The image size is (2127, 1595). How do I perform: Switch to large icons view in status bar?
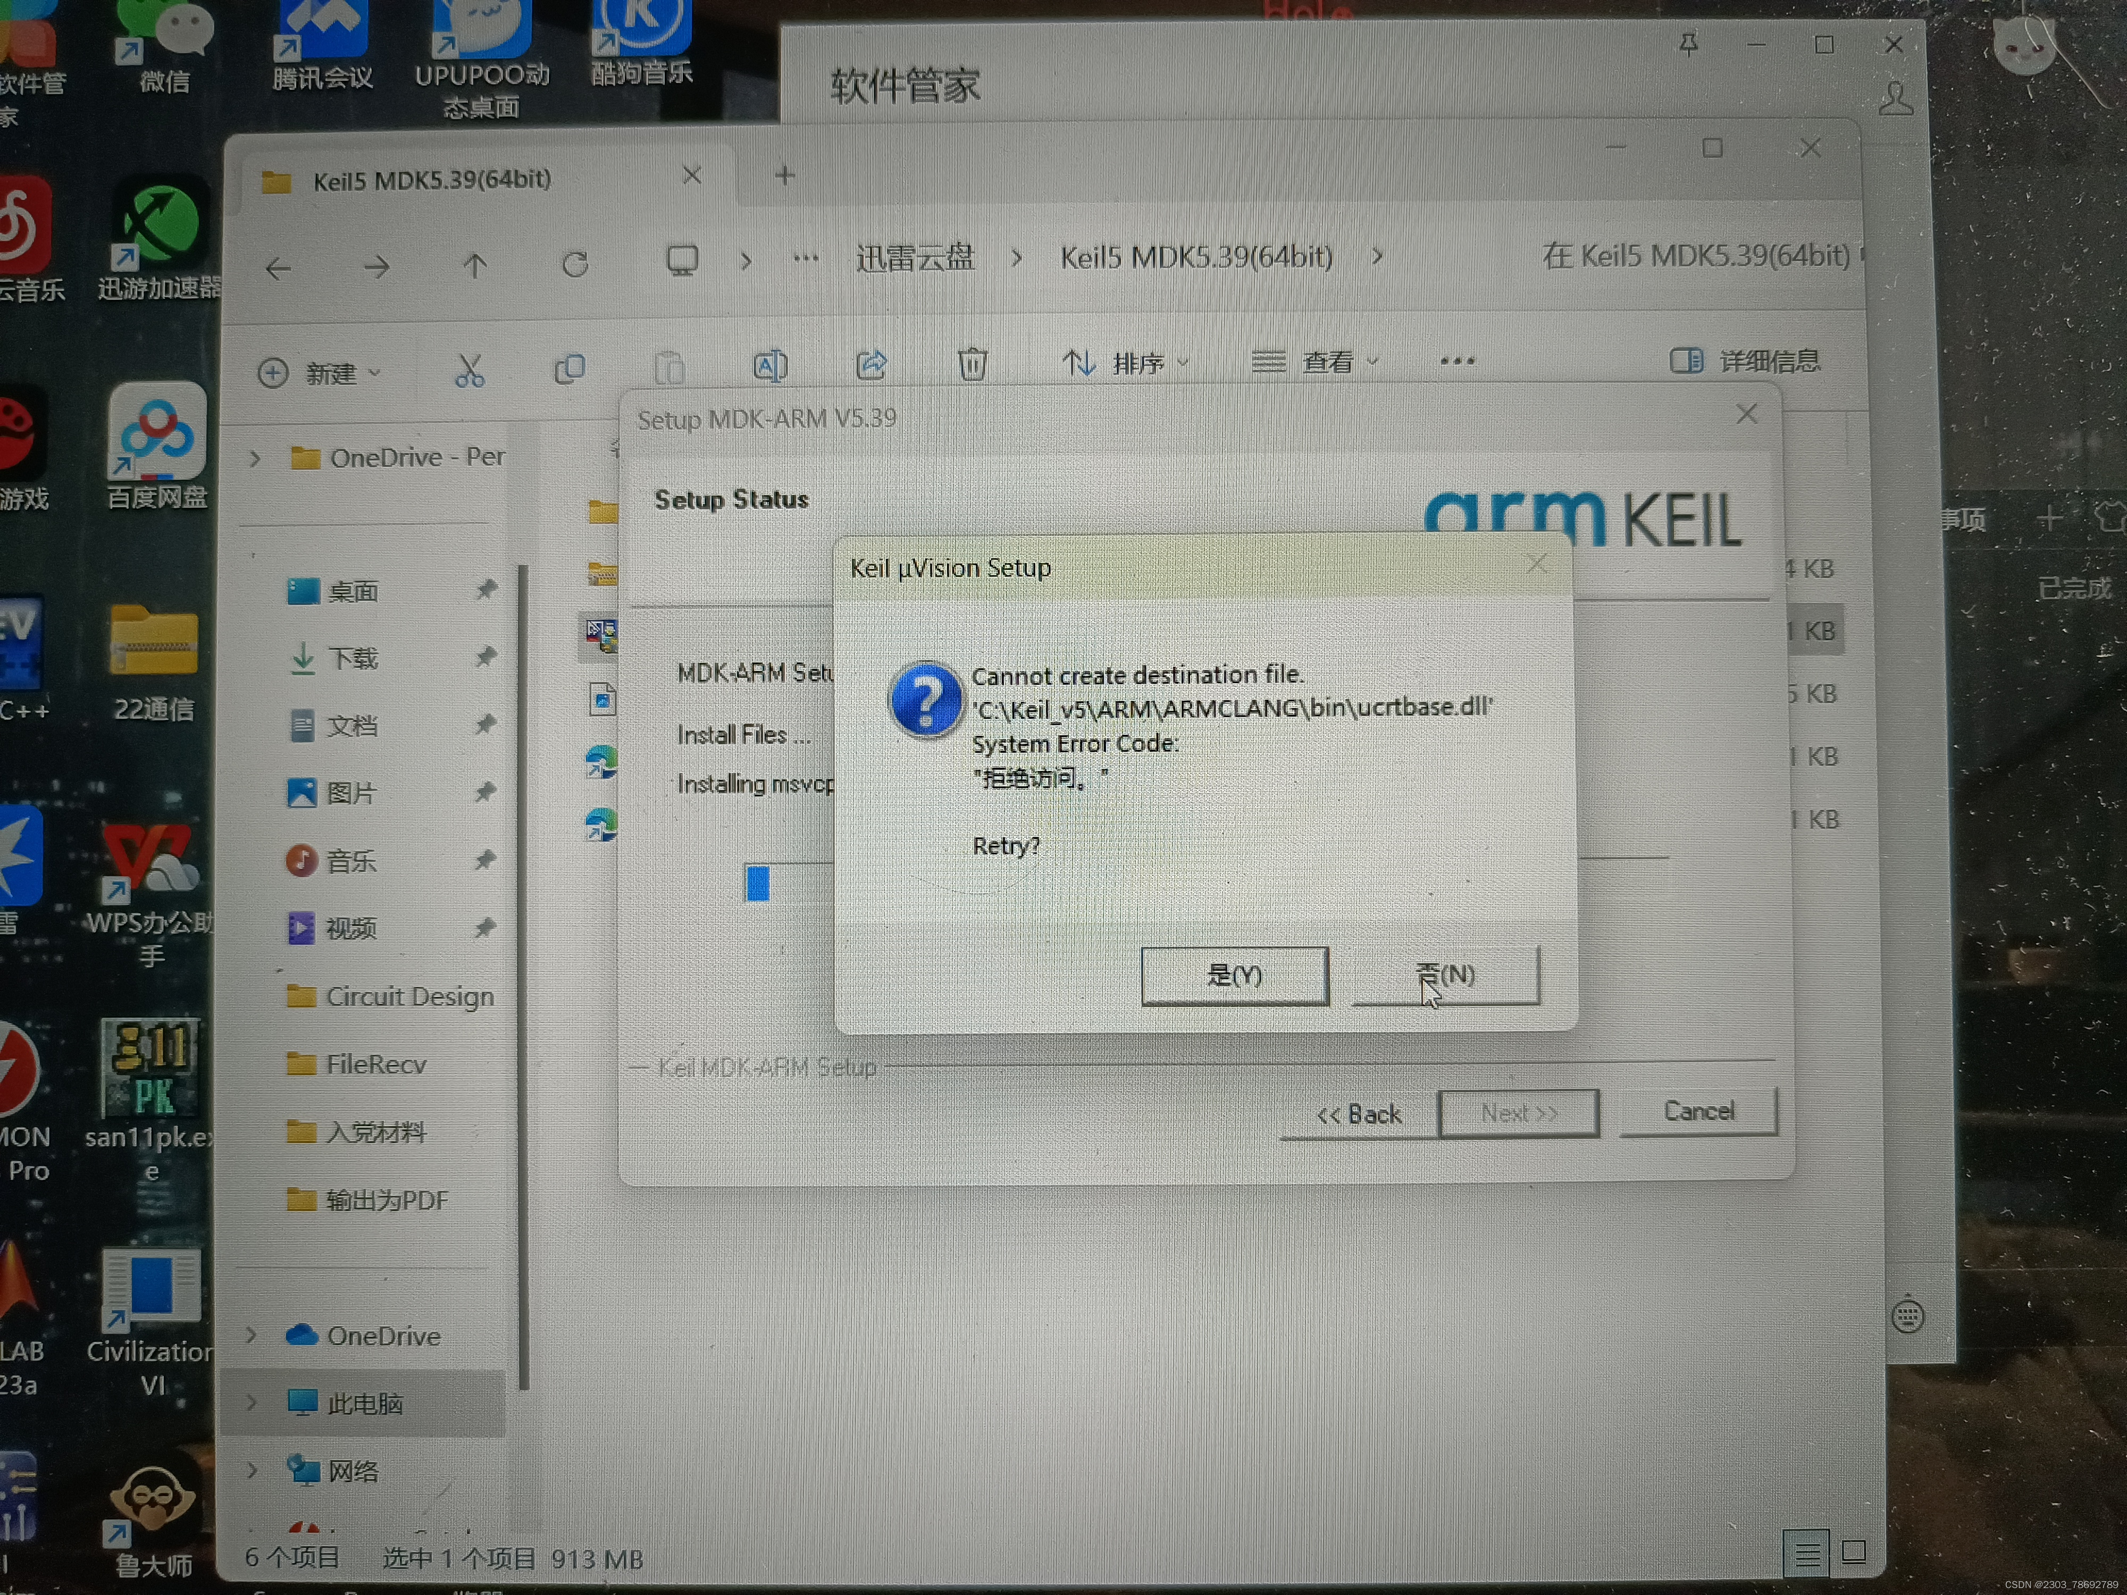point(1853,1551)
